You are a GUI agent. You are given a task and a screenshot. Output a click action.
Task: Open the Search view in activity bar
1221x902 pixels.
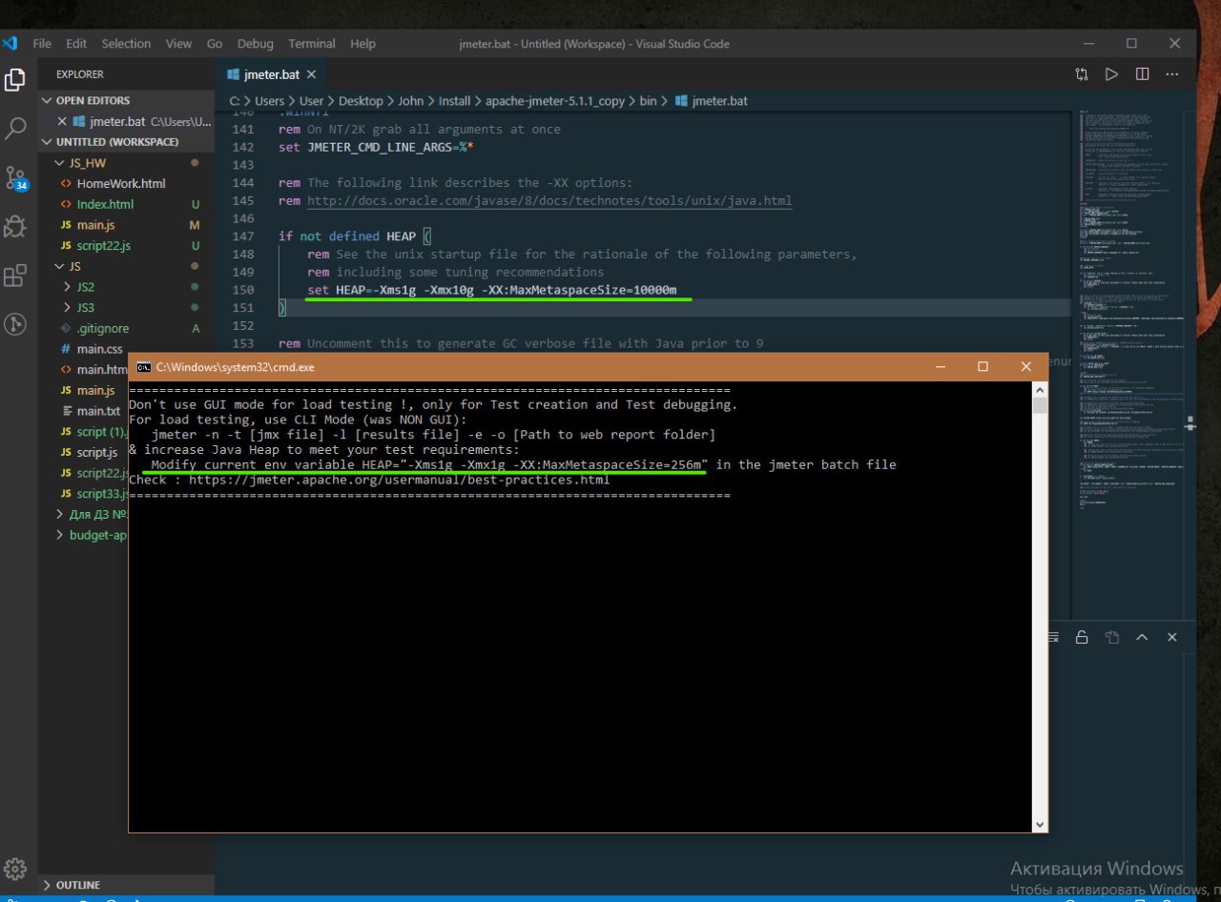tap(15, 129)
